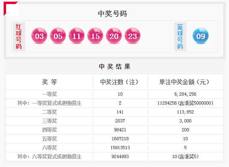The height and width of the screenshot is (167, 229).
Task: Select the 单注中奖金额（元） column header
Action: [184, 82]
